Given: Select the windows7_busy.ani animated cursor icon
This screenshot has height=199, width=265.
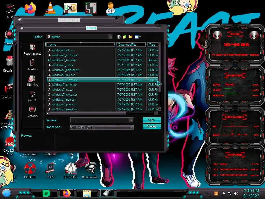Looking at the screenshot, I should tap(49, 60).
